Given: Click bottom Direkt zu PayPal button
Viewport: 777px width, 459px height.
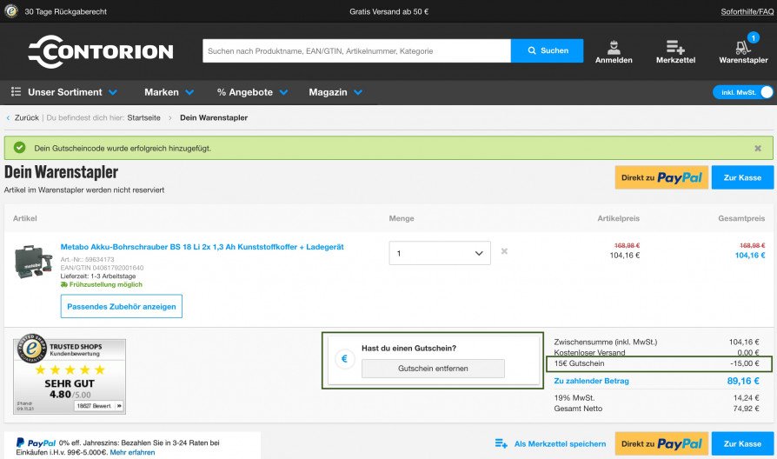Looking at the screenshot, I should tap(661, 443).
